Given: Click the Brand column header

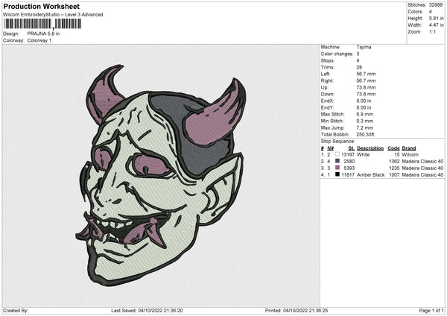Looking at the screenshot, I should [x=408, y=148].
